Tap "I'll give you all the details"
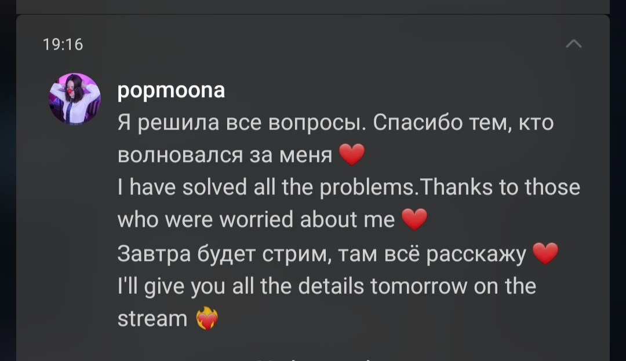The width and height of the screenshot is (626, 361). [x=241, y=286]
